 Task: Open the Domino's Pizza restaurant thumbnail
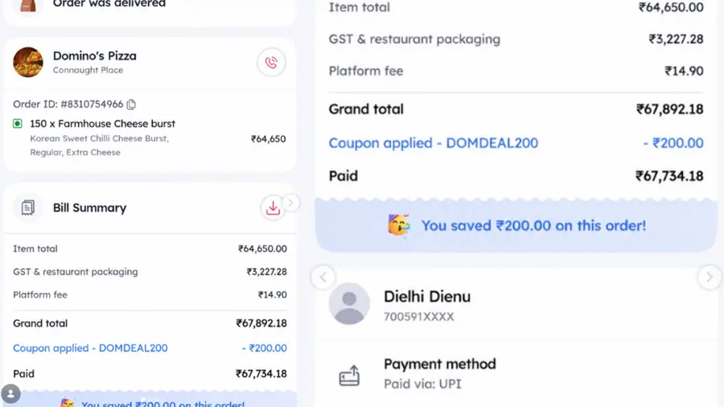[27, 62]
